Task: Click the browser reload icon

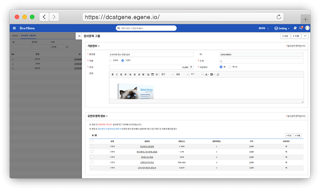Action: tap(279, 17)
